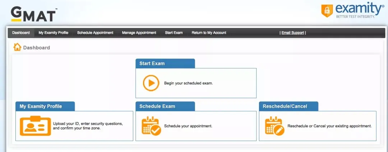Viewport: 388px width, 152px height.
Task: Click Return to My Account menu item
Action: [209, 33]
